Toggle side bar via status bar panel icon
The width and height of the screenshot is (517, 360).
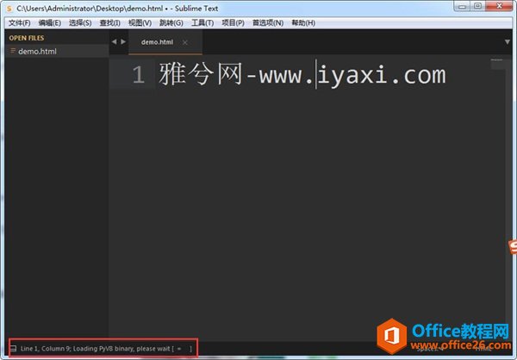tap(12, 348)
